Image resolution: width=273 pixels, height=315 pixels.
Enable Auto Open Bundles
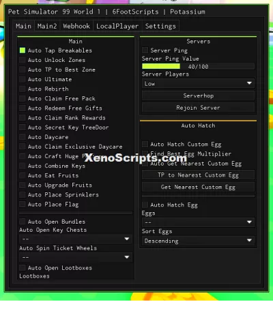pos(23,222)
